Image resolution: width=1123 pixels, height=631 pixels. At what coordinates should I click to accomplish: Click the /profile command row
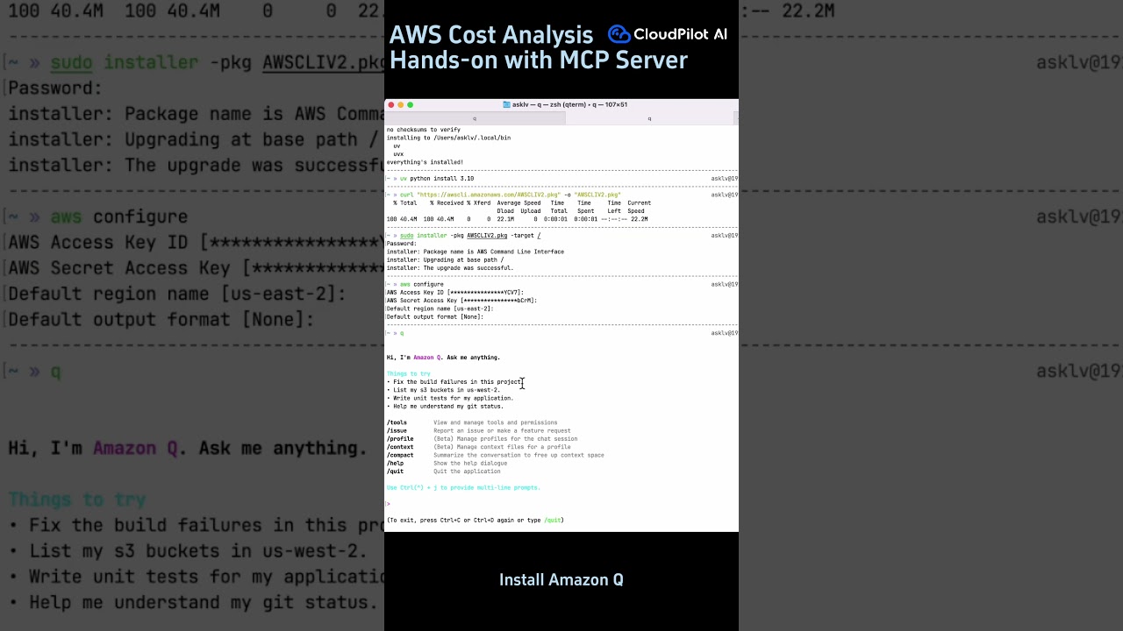pyautogui.click(x=483, y=439)
